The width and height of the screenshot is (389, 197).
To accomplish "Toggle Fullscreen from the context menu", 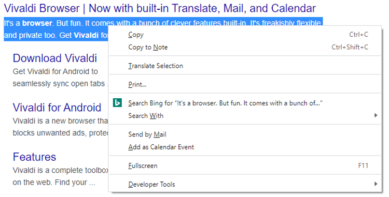I will point(245,165).
